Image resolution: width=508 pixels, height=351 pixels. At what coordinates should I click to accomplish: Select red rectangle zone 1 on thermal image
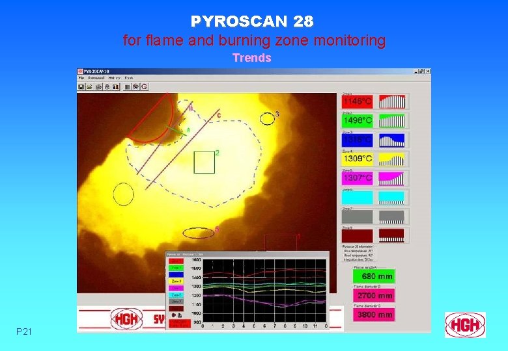(281, 242)
